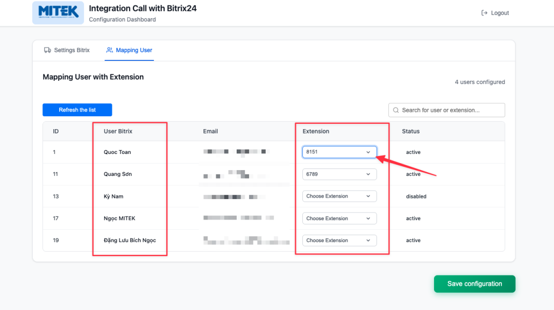Click the Email column header
This screenshot has height=310, width=554.
(210, 131)
